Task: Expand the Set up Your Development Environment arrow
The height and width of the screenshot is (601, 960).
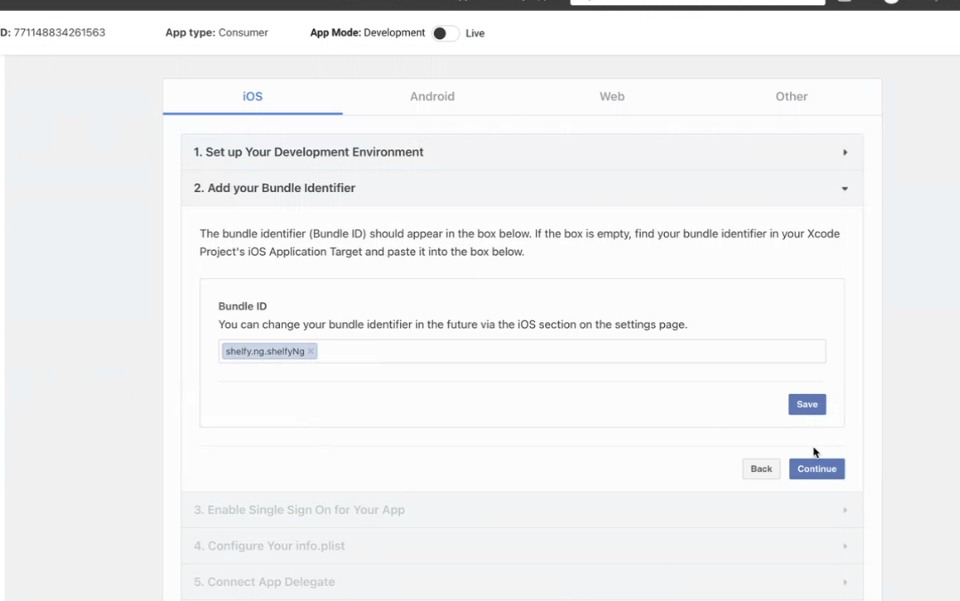Action: [x=844, y=153]
